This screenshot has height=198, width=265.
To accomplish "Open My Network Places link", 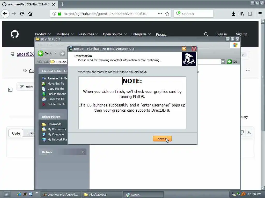I will point(57,139).
